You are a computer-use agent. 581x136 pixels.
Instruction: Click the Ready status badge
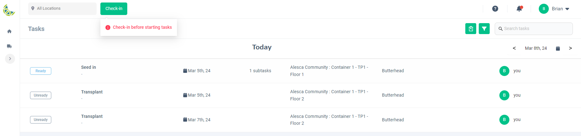pos(41,71)
